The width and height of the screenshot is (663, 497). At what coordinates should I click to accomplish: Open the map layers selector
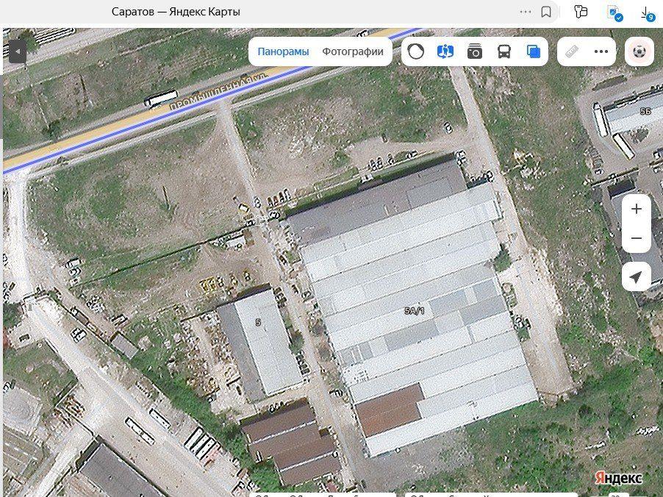(534, 51)
